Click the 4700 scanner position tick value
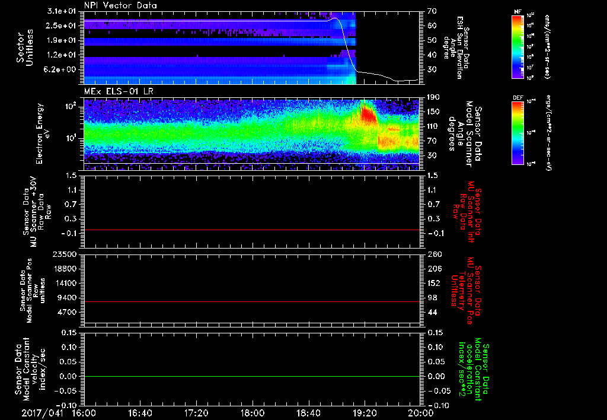 pyautogui.click(x=67, y=312)
